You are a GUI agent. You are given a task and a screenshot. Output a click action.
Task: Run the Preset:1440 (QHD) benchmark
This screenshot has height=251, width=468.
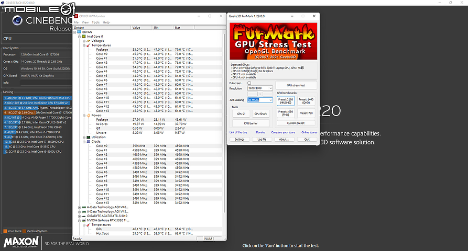[306, 101]
